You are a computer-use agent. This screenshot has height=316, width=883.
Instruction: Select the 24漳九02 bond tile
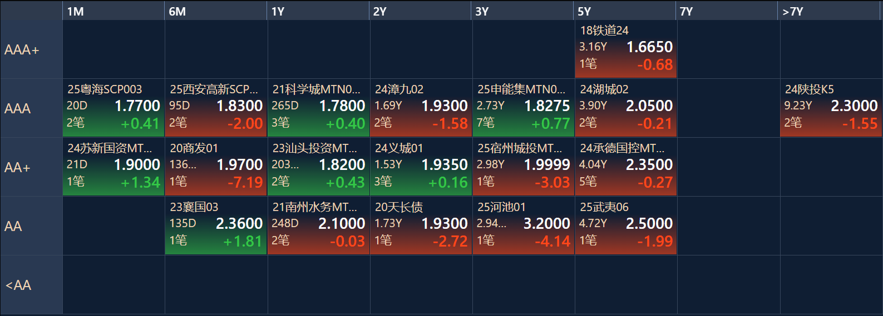coord(421,108)
